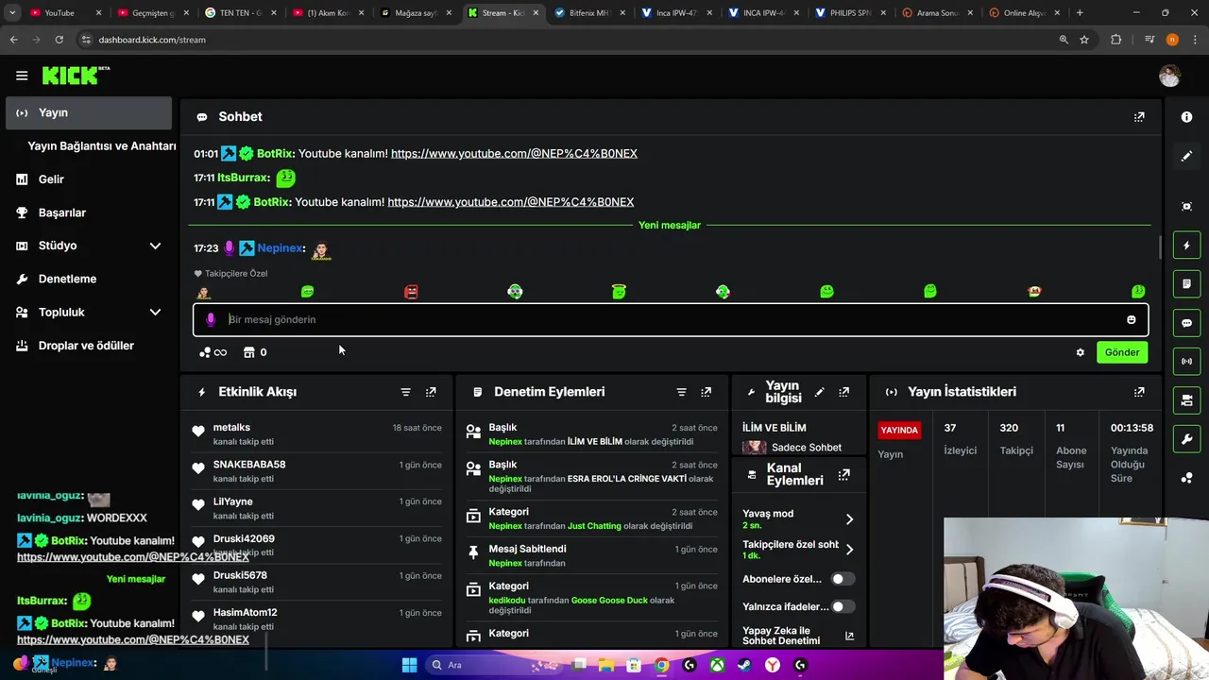Pop out the Etkinlik Akışı panel
1209x680 pixels.
pos(431,392)
